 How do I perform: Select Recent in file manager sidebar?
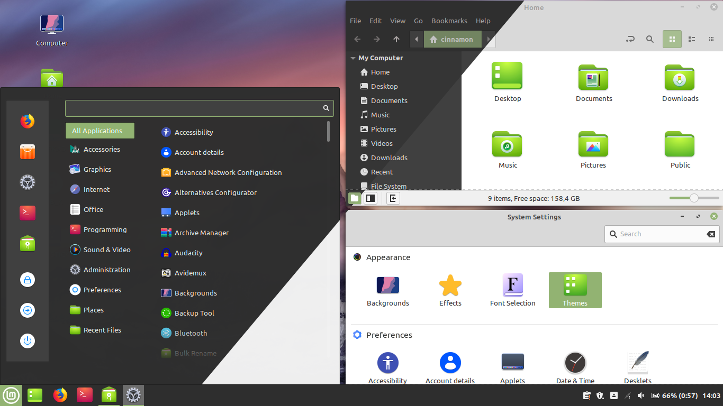(376, 172)
